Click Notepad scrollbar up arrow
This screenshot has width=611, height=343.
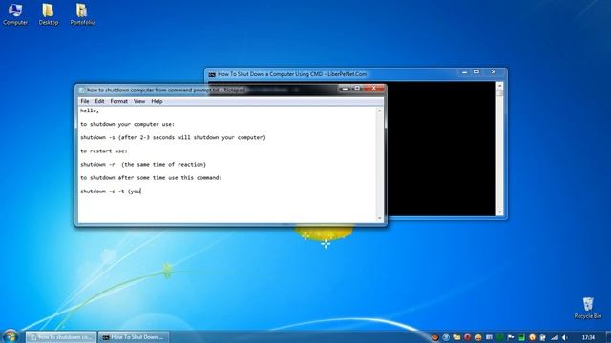click(380, 111)
